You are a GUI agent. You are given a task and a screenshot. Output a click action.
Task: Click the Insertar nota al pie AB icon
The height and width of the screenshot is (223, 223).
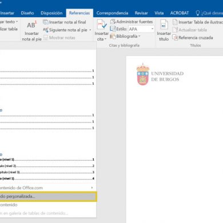click(31, 25)
